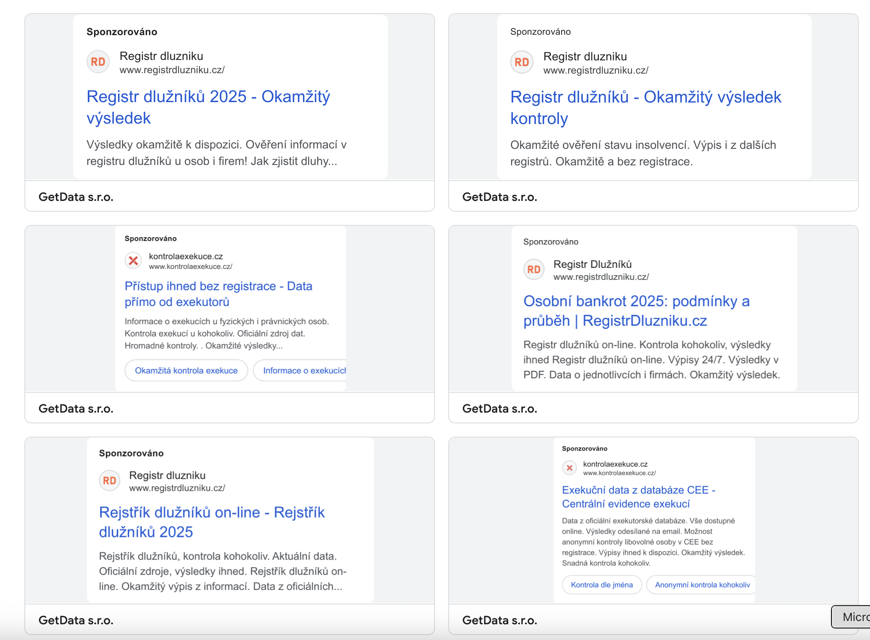Screen dimensions: 870x640
Task: Click RD logo in 'Okamžitý výsledek kontroly' ad
Action: [522, 62]
